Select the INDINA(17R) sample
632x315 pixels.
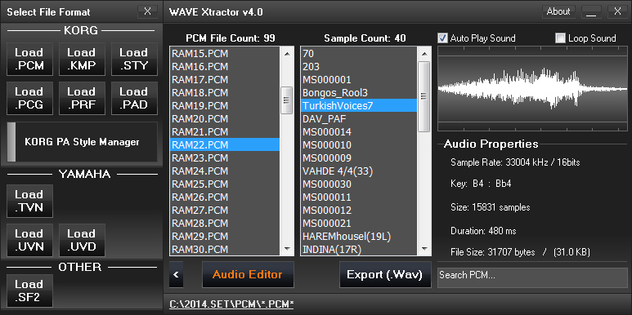click(359, 249)
